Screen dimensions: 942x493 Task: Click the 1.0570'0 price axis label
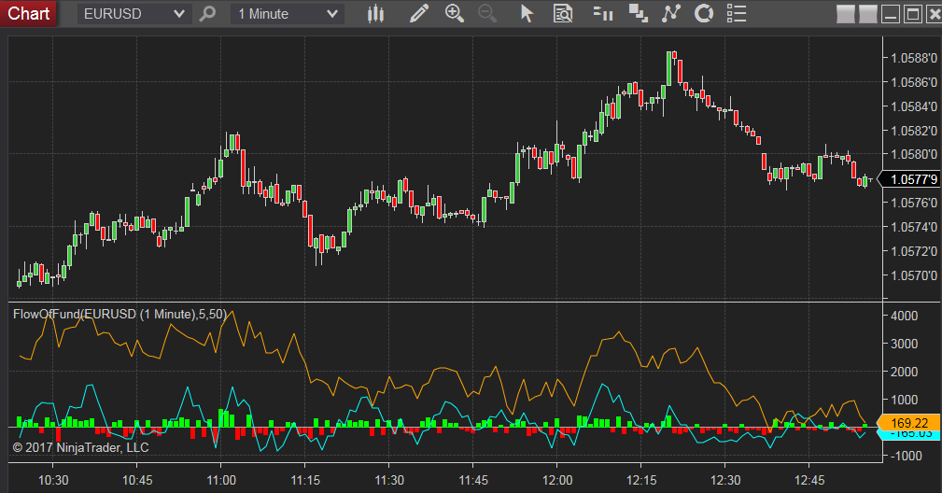coord(914,275)
